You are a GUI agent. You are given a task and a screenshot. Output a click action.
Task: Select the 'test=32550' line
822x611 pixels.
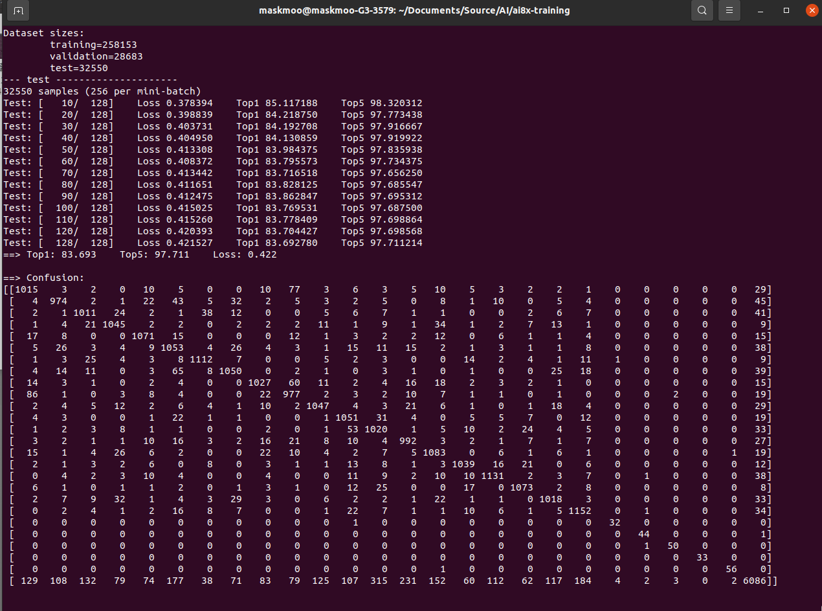coord(79,68)
